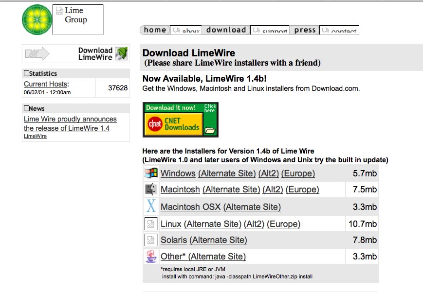Click the small box icon beside News
This screenshot has width=423, height=292.
(26, 108)
